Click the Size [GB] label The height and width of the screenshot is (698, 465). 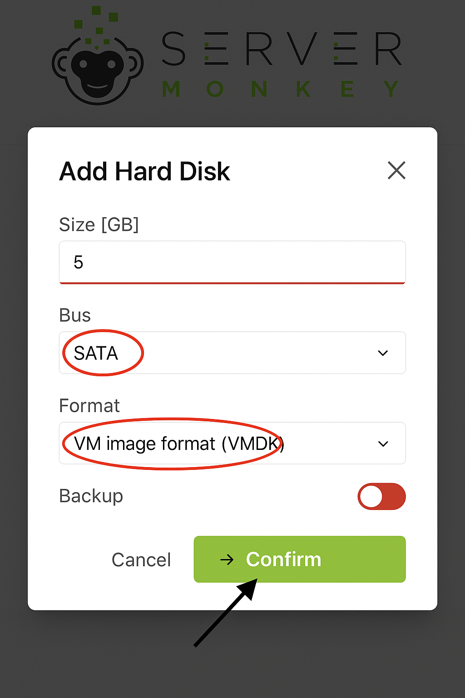point(99,224)
